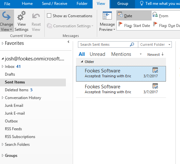The width and height of the screenshot is (180, 164).
Task: Click the Tell me lightbulb icon
Action: [142, 3]
